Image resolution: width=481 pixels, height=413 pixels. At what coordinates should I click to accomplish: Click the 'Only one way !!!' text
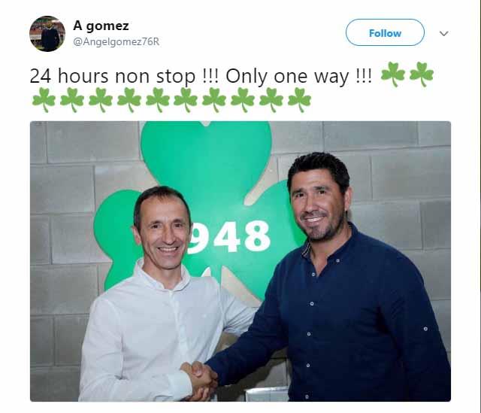[299, 76]
